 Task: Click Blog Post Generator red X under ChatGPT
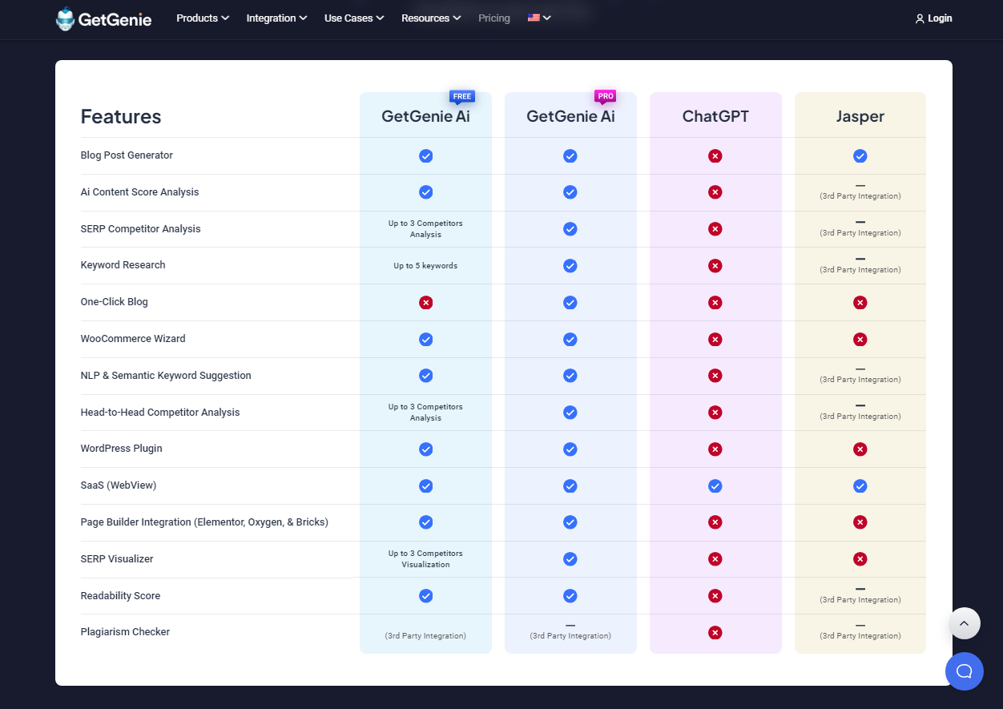point(715,156)
